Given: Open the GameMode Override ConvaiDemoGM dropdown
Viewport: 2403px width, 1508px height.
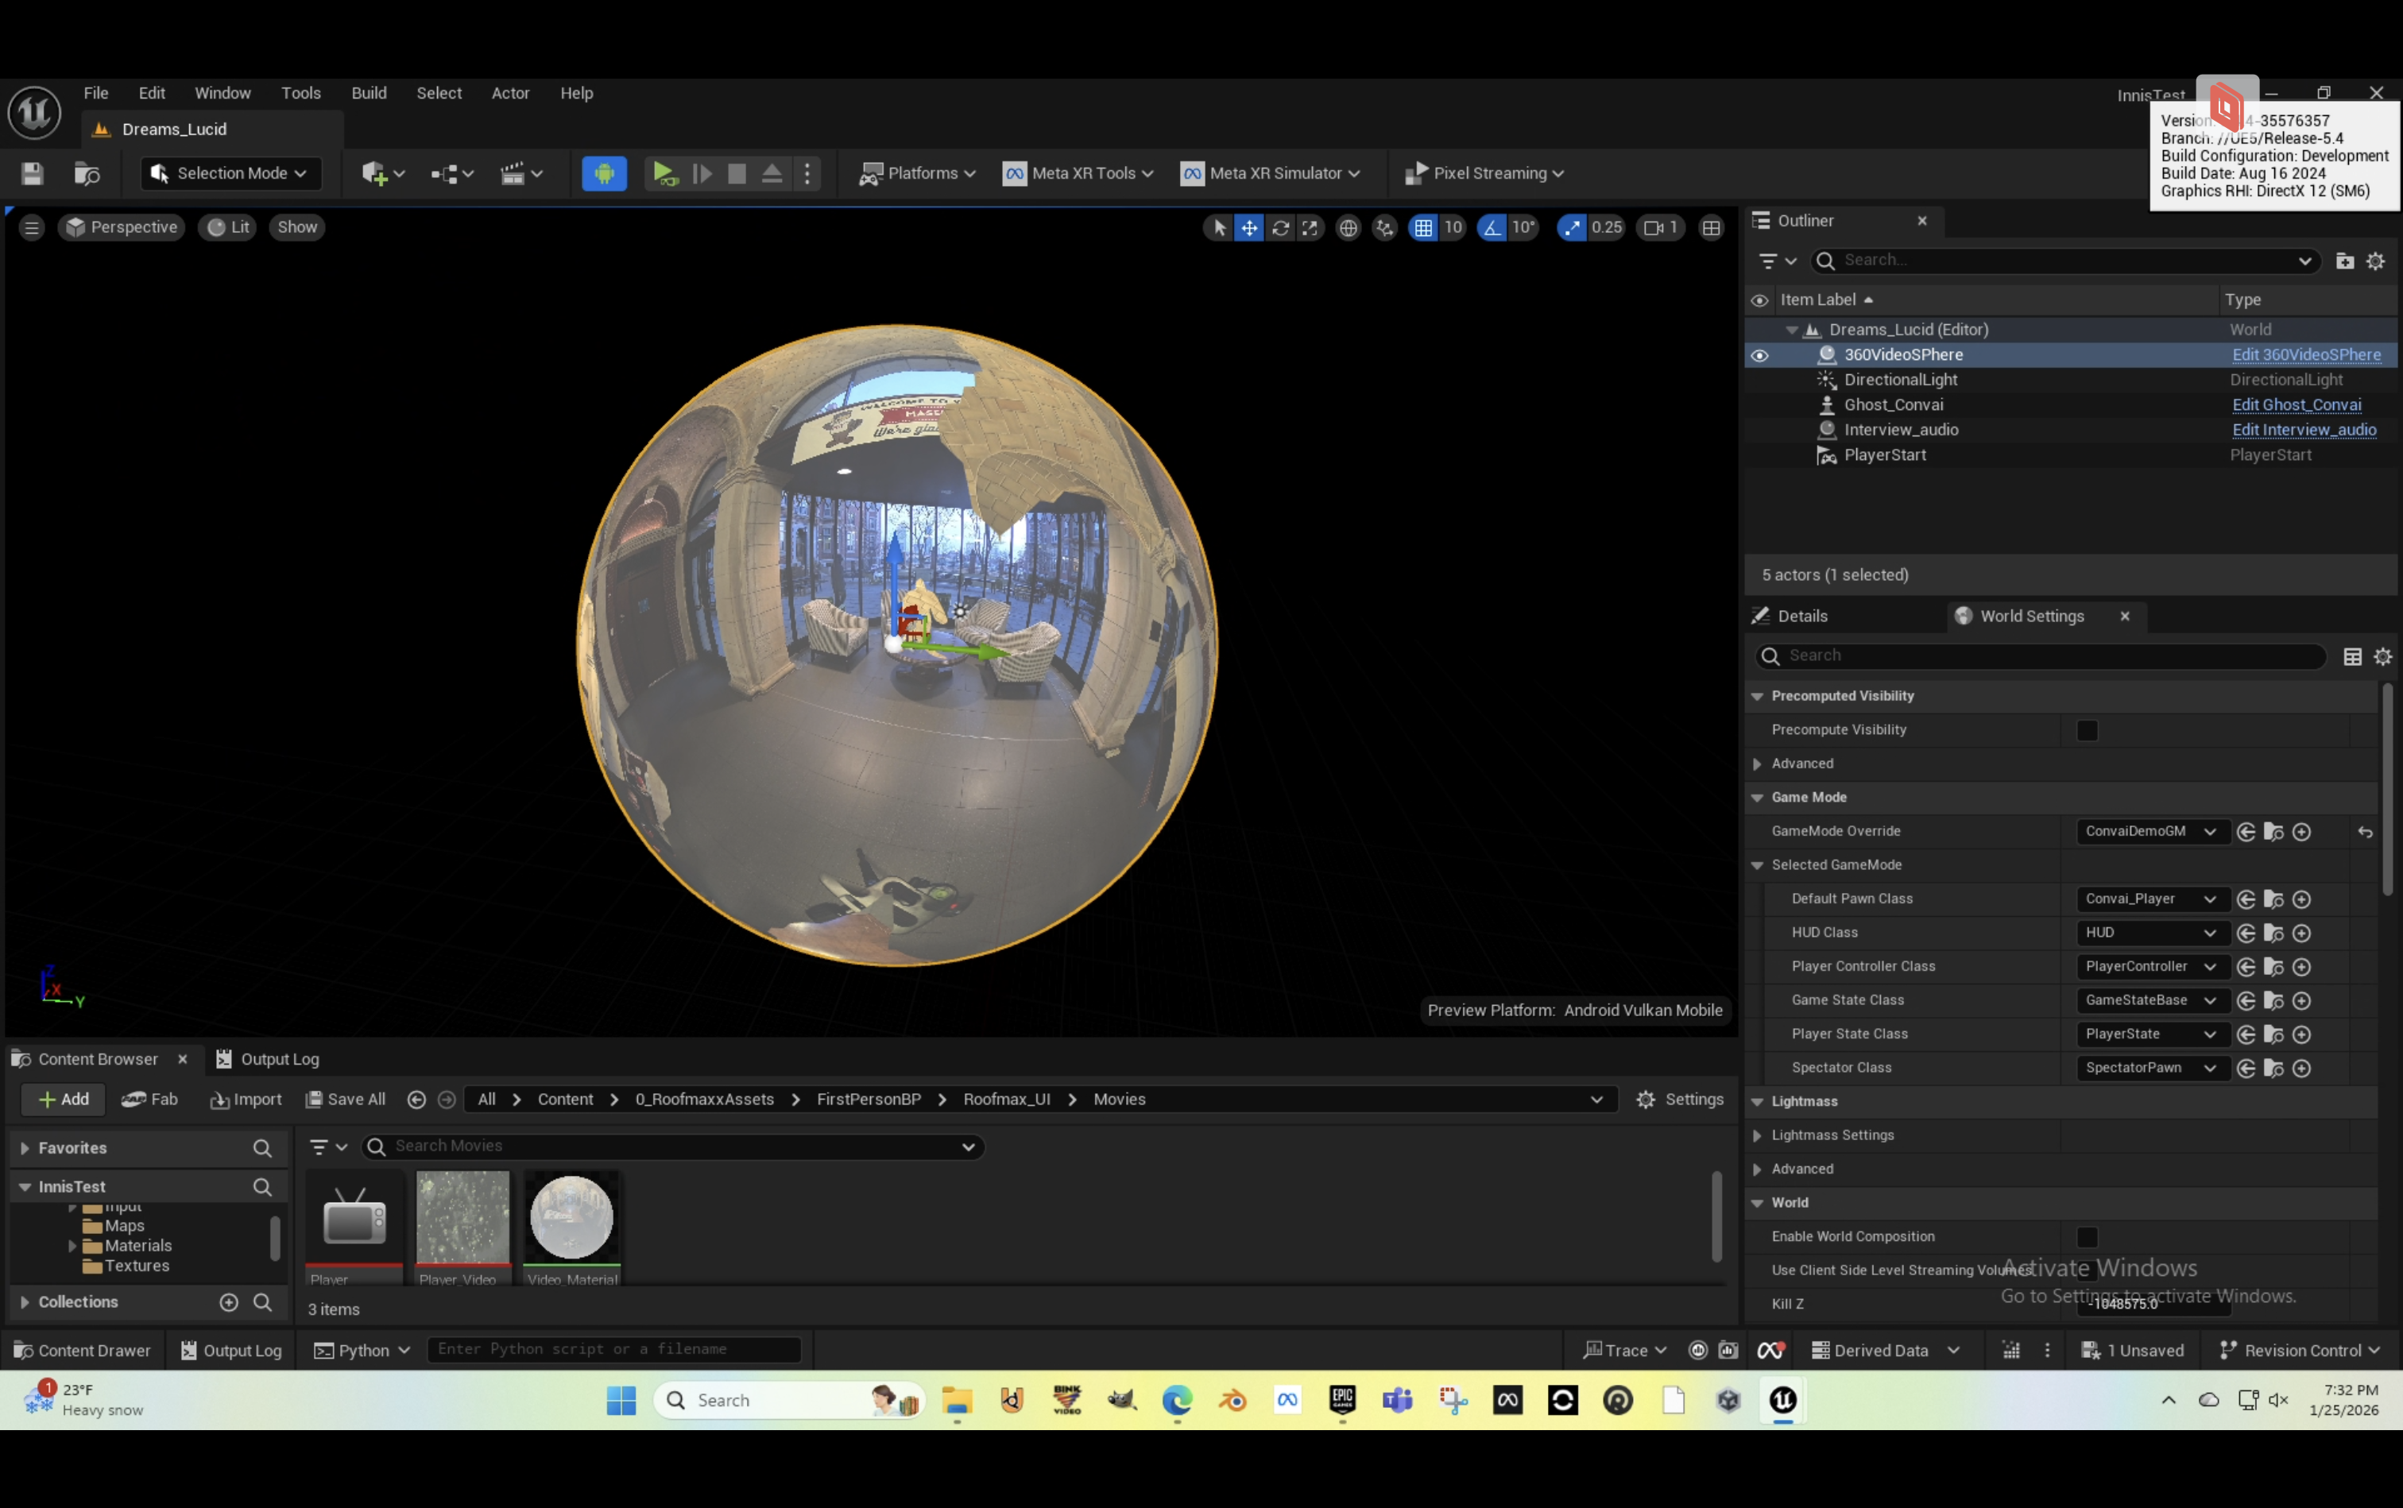Looking at the screenshot, I should 2150,832.
